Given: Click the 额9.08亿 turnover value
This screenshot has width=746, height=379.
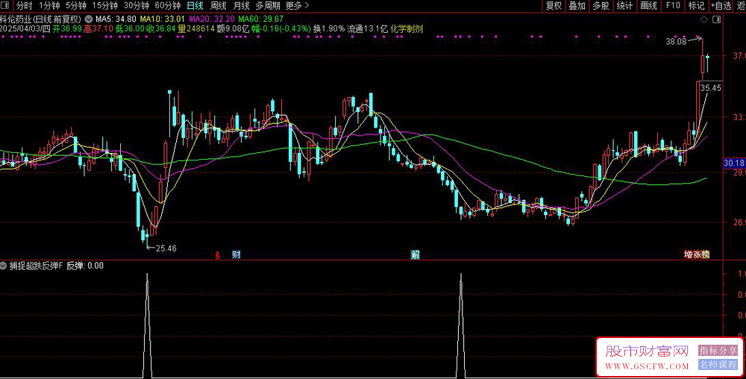Looking at the screenshot, I should click(x=233, y=28).
